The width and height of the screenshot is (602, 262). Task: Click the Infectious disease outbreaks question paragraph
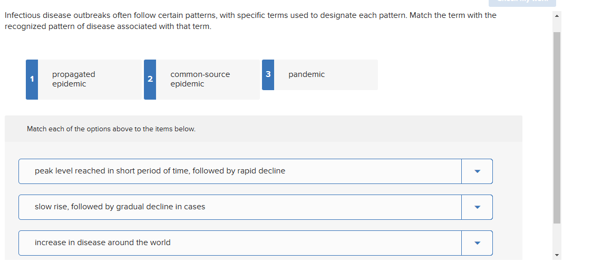[x=250, y=21]
